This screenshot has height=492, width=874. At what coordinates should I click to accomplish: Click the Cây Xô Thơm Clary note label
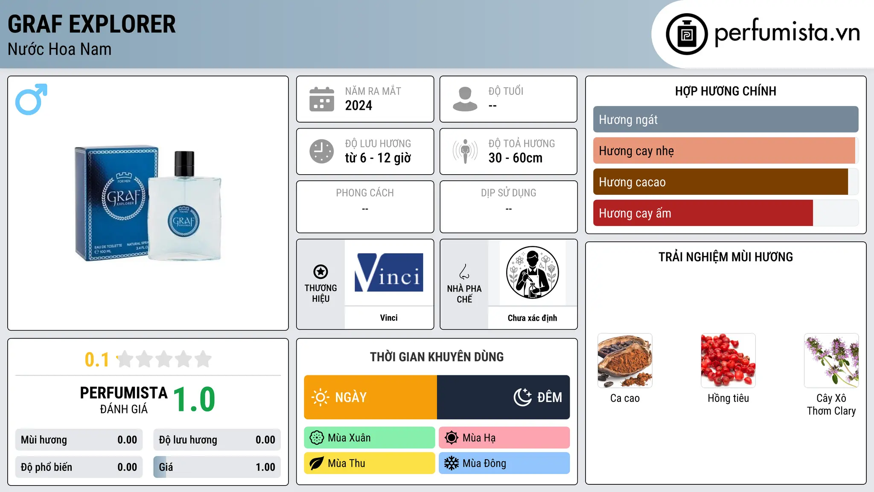tap(831, 404)
